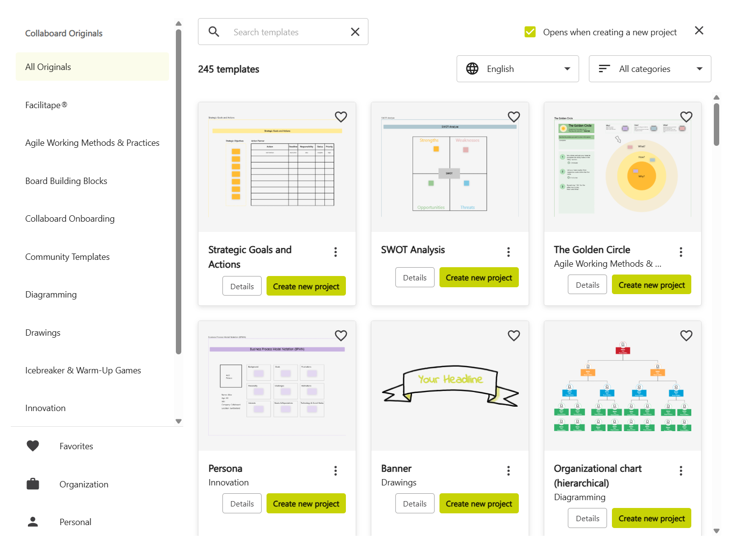This screenshot has width=730, height=552.
Task: Open the English language dropdown
Action: [517, 69]
